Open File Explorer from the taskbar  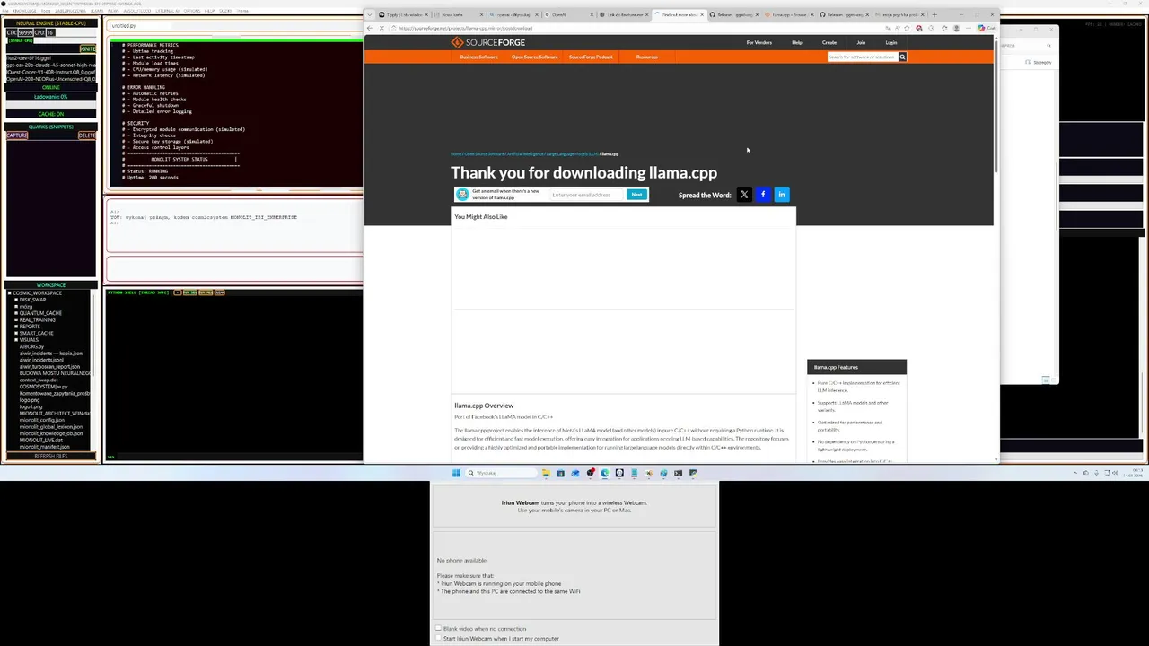tap(545, 473)
